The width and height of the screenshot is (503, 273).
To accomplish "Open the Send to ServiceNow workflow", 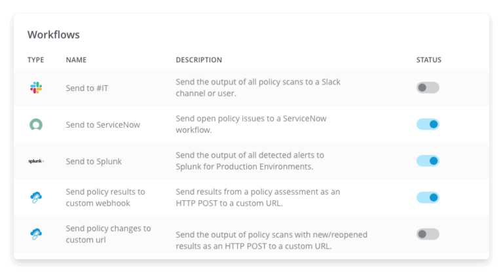I will point(103,125).
